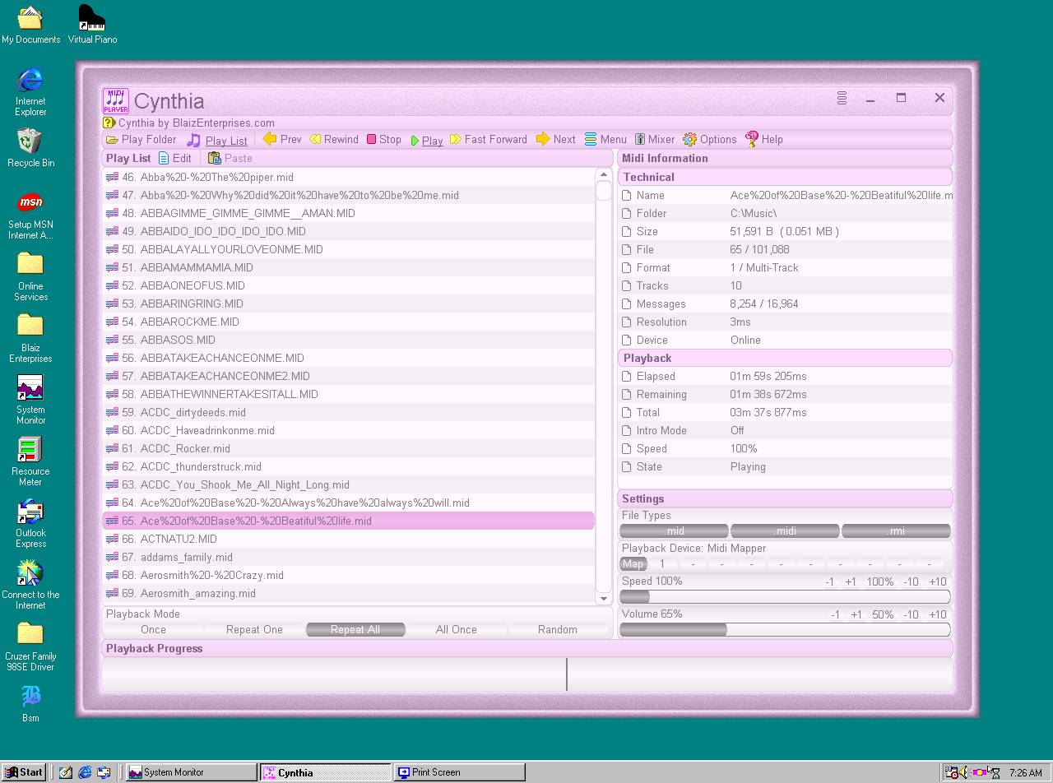Open the Mixer
1053x783 pixels.
point(655,140)
